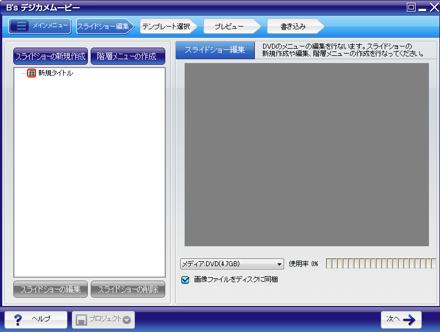Click 階層メニューの作成 button
This screenshot has width=440, height=332.
tap(128, 56)
